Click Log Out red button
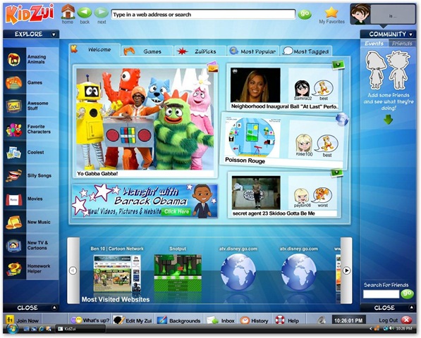Viewport: 421px width, 338px height. tap(406, 320)
